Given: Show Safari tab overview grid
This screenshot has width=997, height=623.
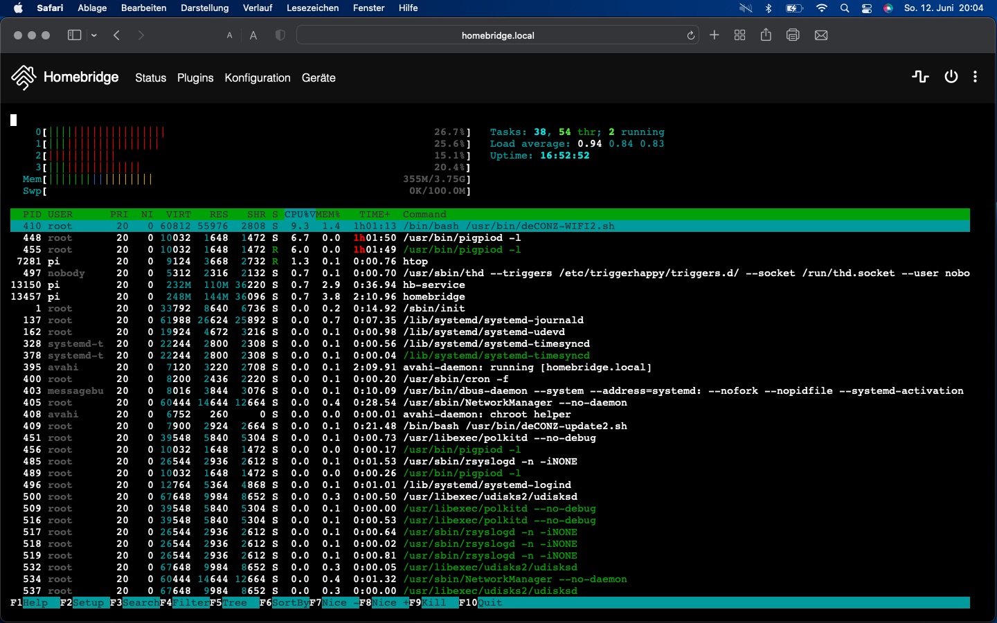Looking at the screenshot, I should [739, 35].
